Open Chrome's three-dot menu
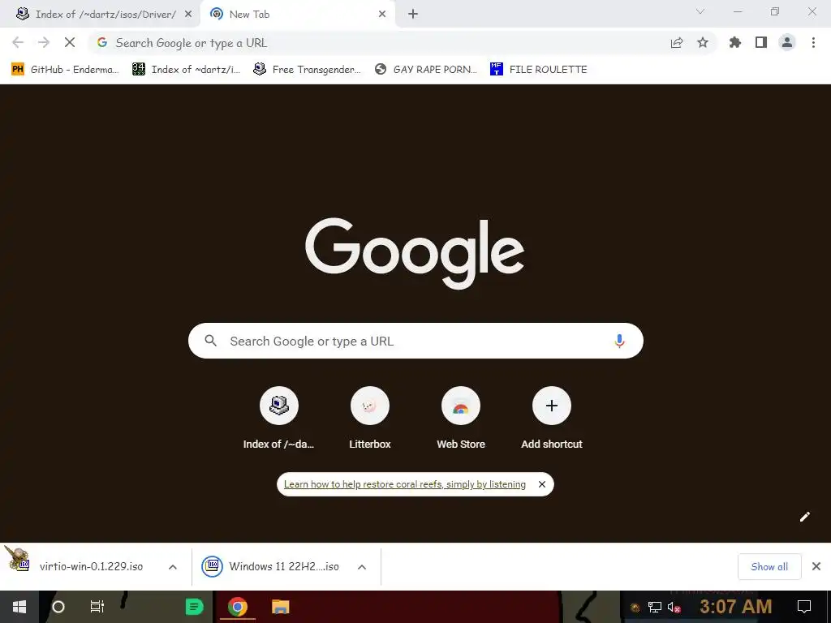This screenshot has width=831, height=623. tap(813, 42)
